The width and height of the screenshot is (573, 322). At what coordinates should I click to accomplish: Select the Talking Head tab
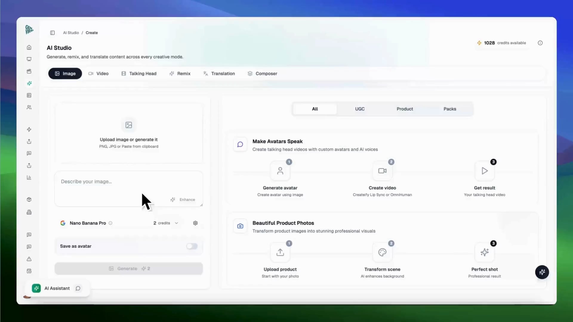[x=139, y=74]
